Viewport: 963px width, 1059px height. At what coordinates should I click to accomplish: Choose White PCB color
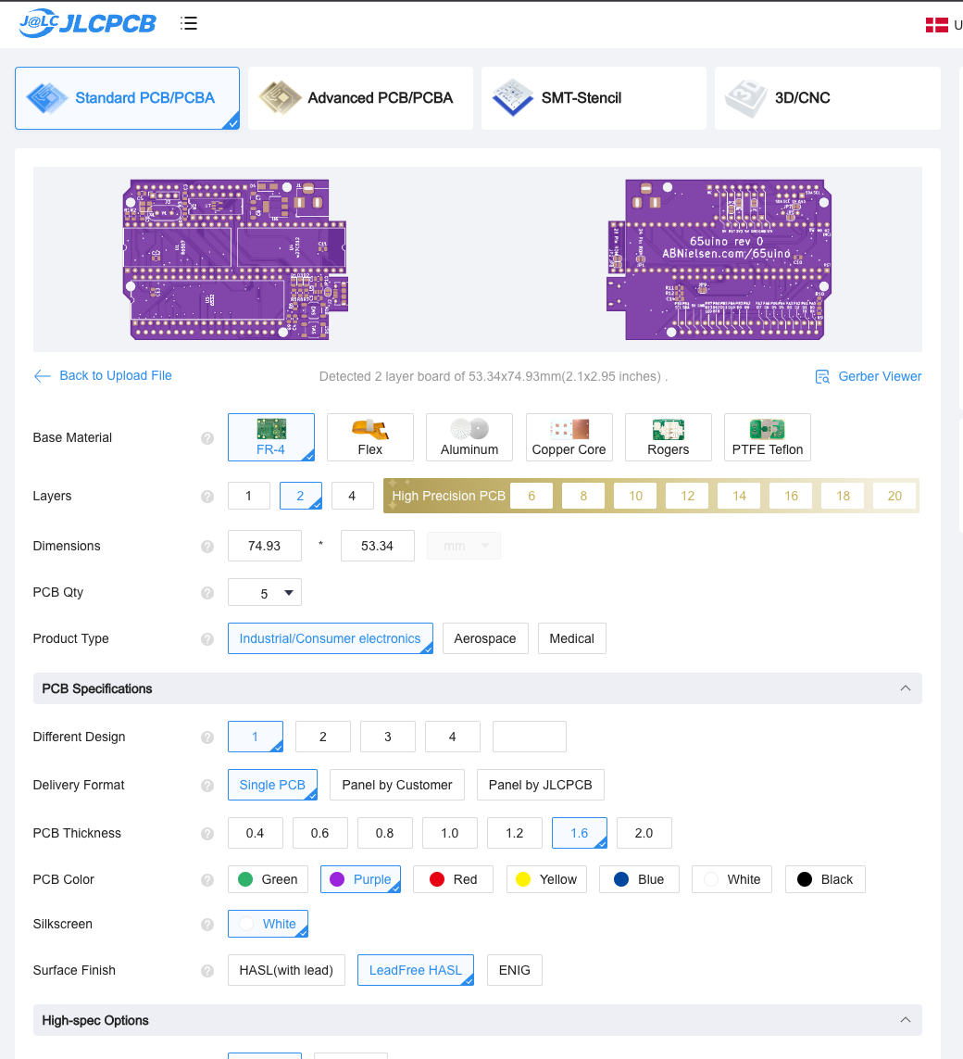(x=732, y=879)
